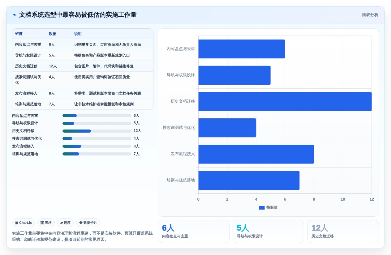Click description 使用真实用户查询词验证召回质量

tap(102, 77)
